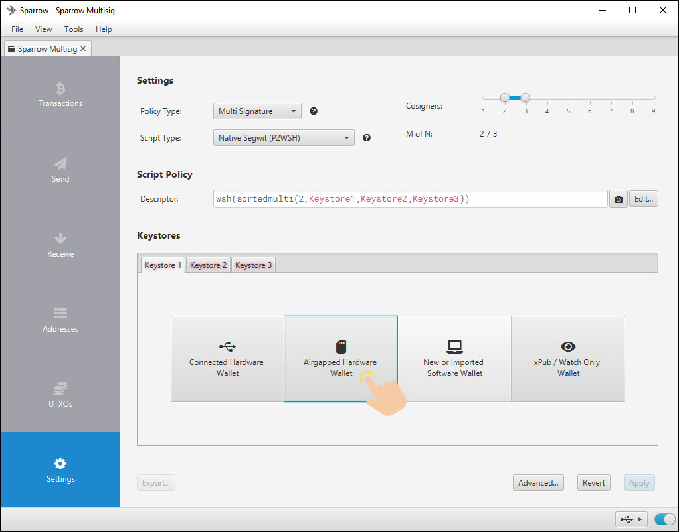Open the Transactions panel in sidebar

tap(60, 95)
